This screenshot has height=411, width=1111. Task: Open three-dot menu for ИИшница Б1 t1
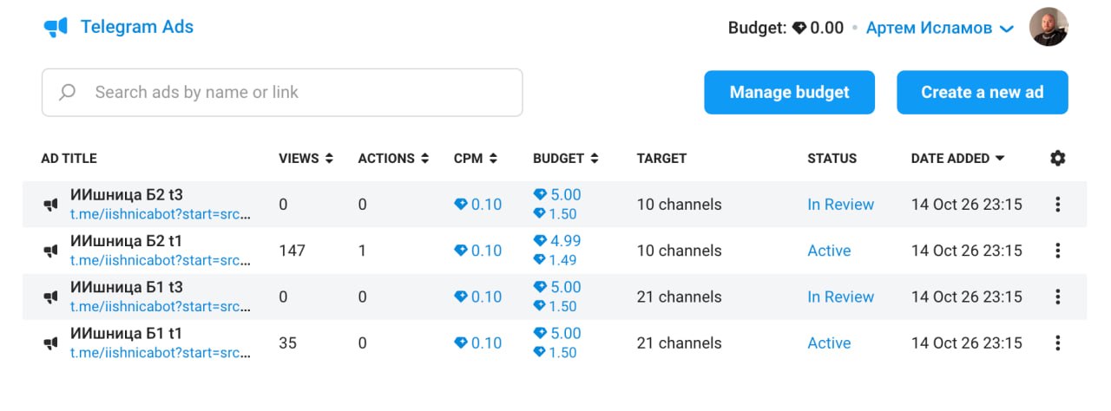click(x=1057, y=342)
